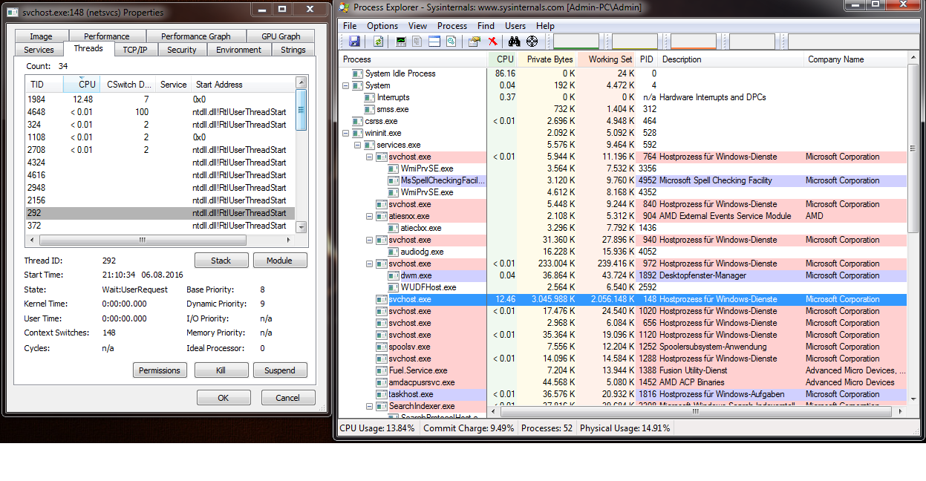Click the WUDFHost.exe process icon
The image size is (926, 481).
pyautogui.click(x=394, y=287)
